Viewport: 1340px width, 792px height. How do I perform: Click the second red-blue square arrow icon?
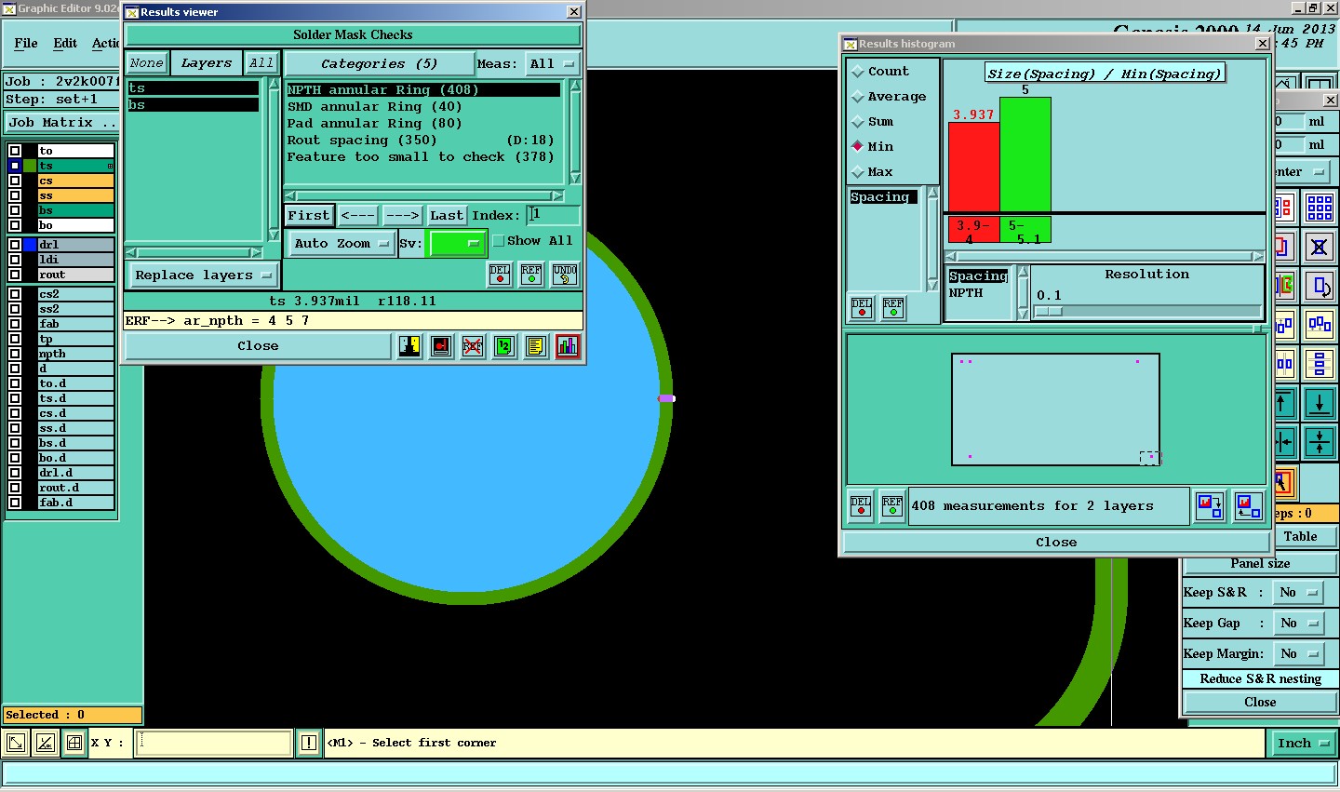(1249, 507)
